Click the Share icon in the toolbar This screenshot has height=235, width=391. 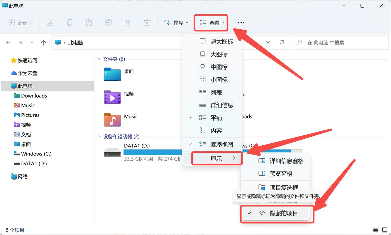pyautogui.click(x=128, y=22)
